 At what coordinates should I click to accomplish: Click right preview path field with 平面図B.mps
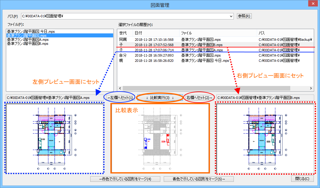(x=265, y=98)
